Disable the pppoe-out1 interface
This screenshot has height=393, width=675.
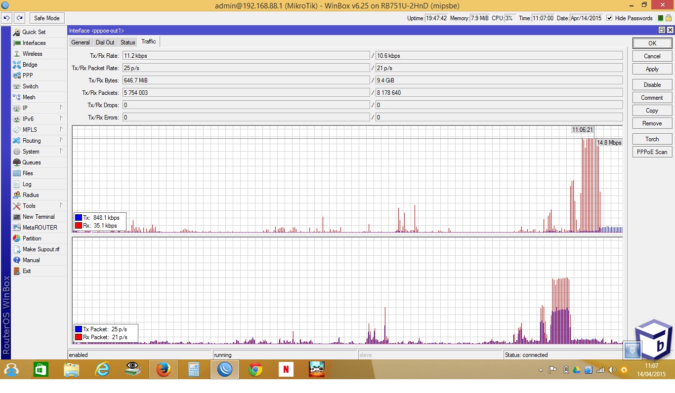[x=652, y=85]
